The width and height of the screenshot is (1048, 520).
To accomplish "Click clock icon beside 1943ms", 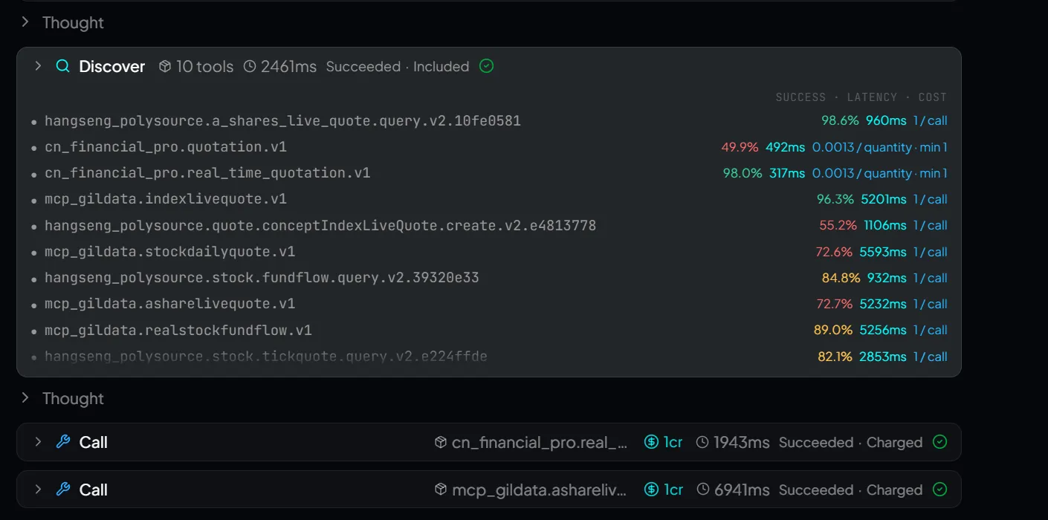I will [702, 442].
